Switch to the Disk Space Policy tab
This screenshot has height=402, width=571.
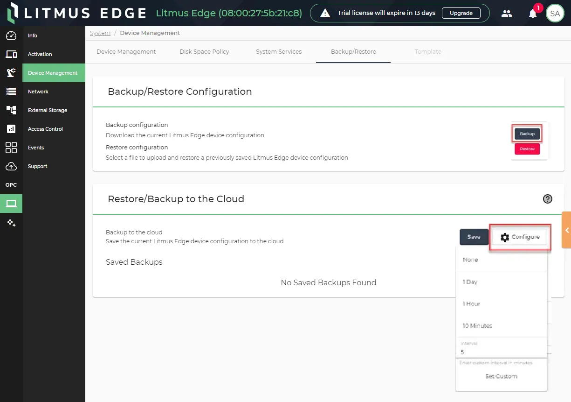point(204,52)
